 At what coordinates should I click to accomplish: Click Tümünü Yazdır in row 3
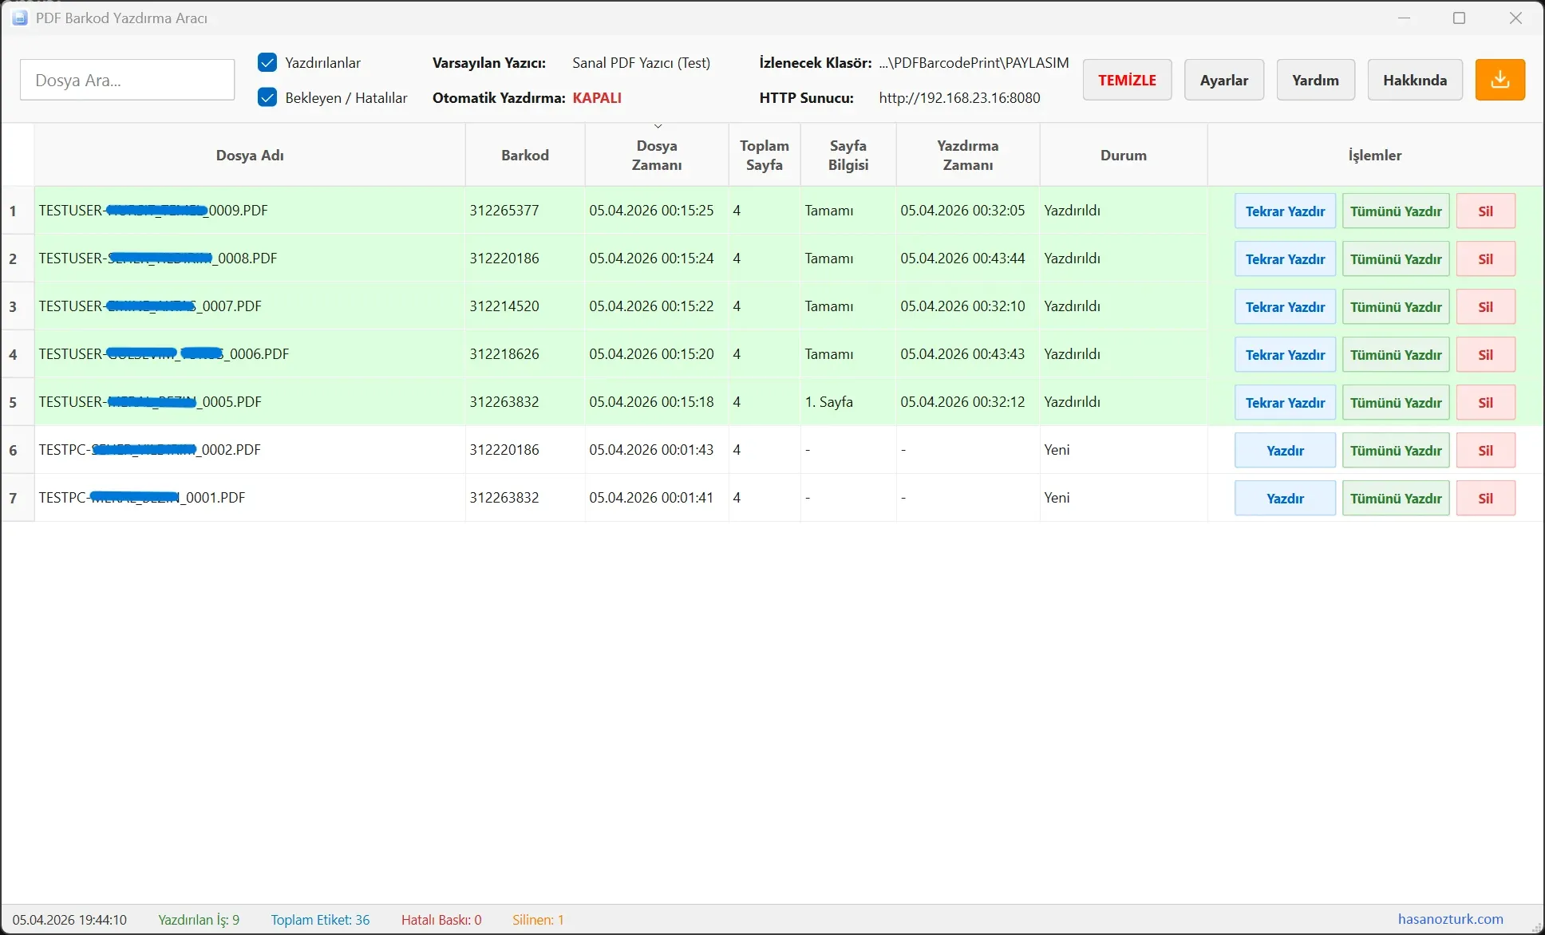[1396, 306]
